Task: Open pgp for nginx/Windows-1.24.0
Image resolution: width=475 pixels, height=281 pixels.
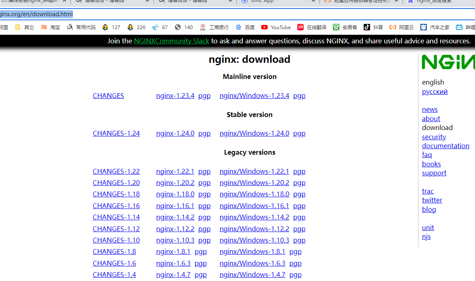Action: coord(299,134)
